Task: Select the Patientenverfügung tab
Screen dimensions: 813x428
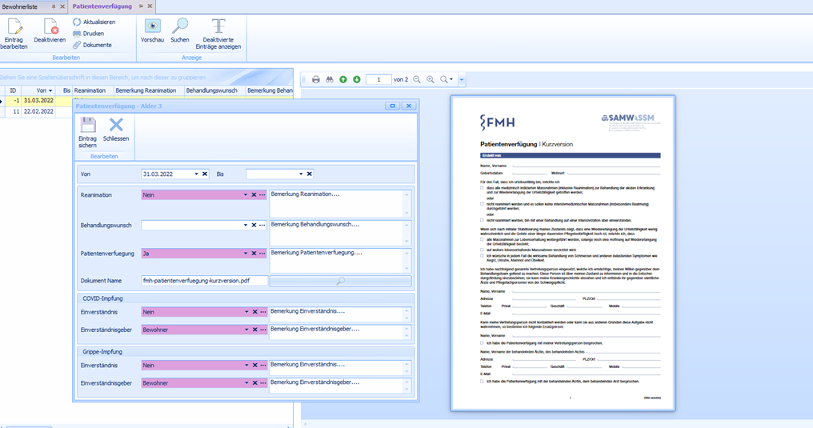Action: 102,6
